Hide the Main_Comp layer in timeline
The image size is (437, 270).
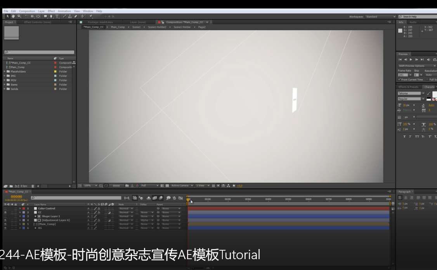click(5, 224)
